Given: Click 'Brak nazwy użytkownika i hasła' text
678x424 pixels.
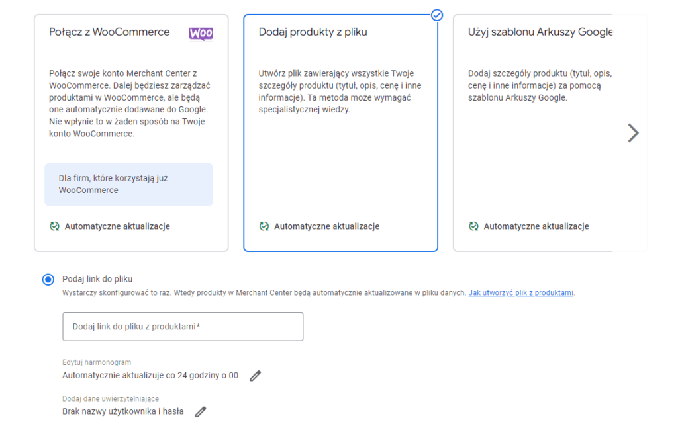Looking at the screenshot, I should pos(122,412).
